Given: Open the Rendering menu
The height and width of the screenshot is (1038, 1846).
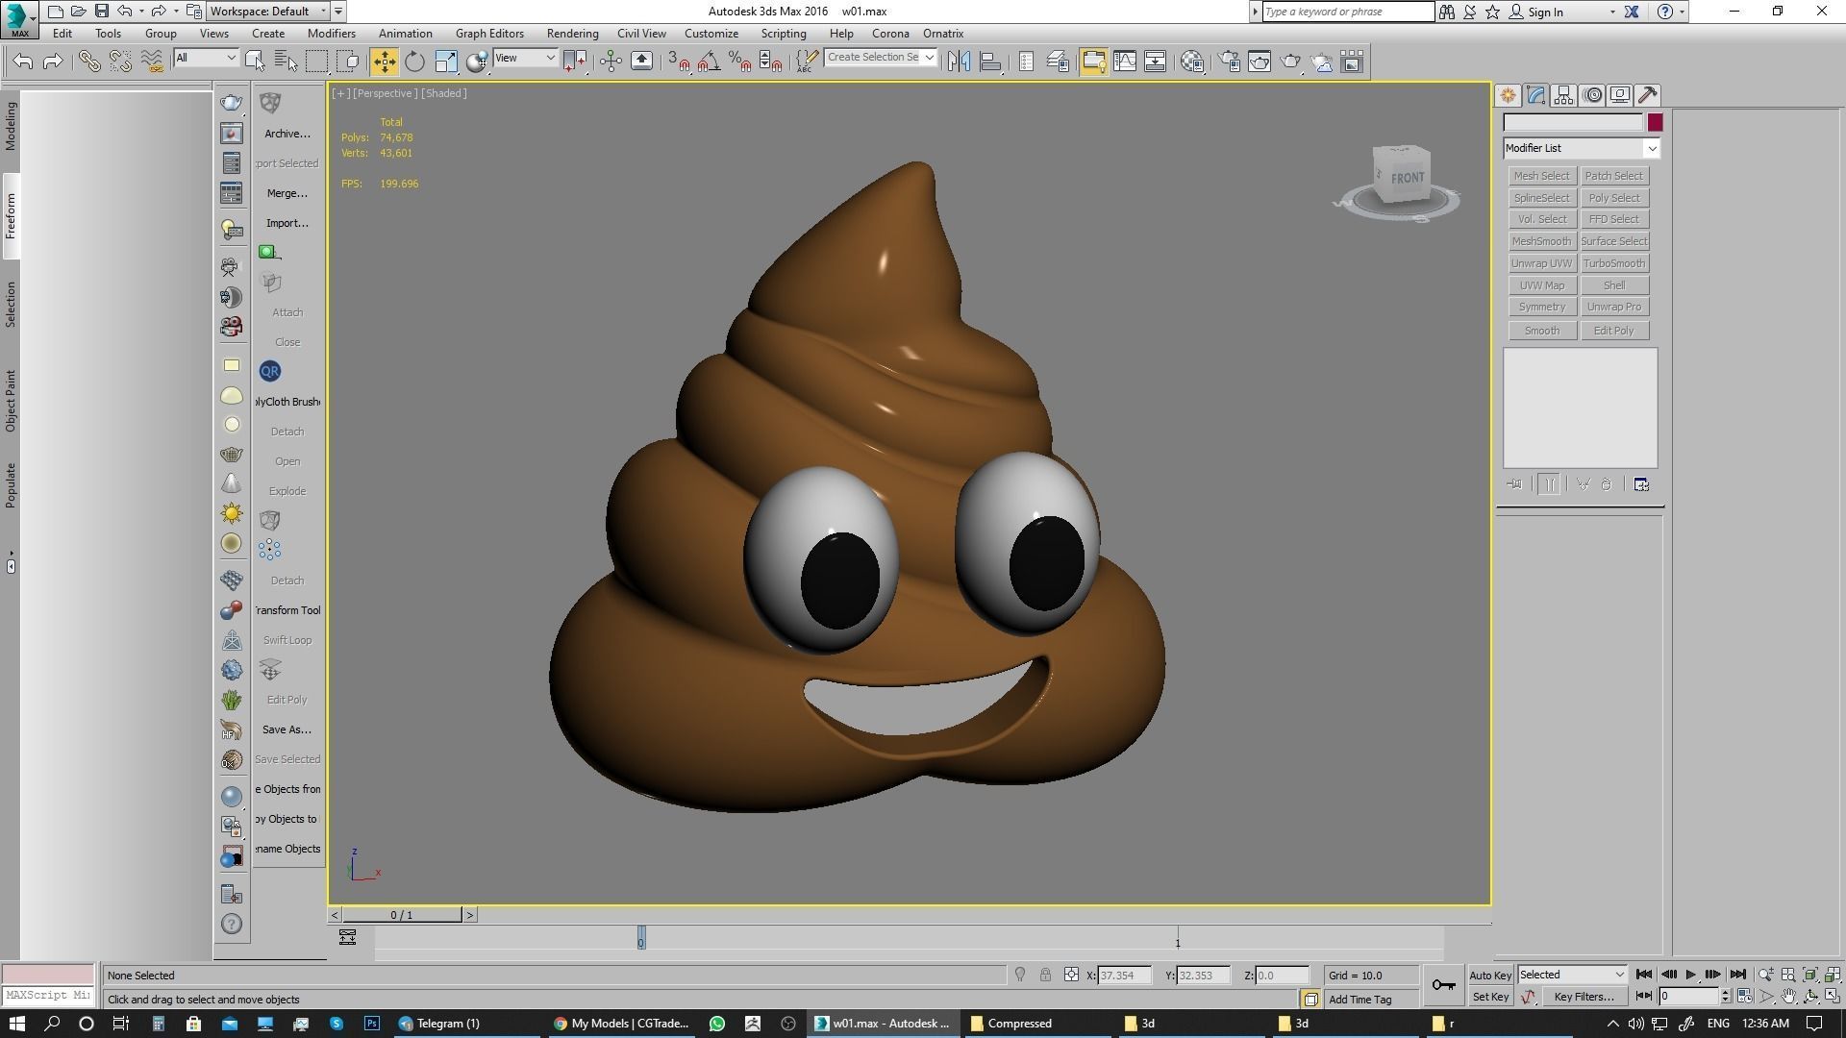Looking at the screenshot, I should click(x=572, y=34).
